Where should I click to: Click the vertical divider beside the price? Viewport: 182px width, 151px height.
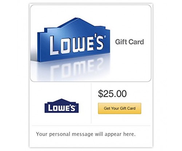[x=91, y=103]
